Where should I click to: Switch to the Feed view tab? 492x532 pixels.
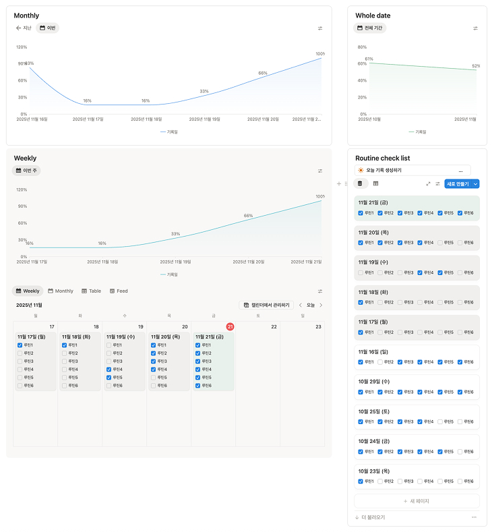coord(119,291)
